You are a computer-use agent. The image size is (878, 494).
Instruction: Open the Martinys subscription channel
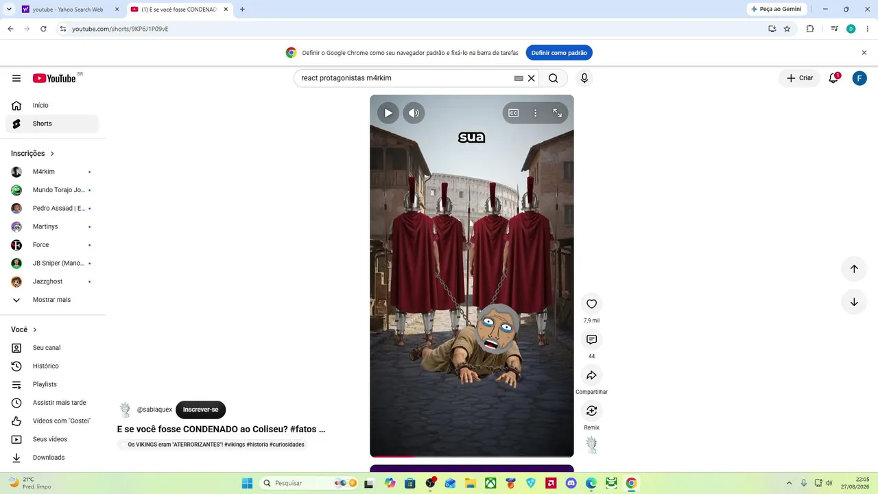pyautogui.click(x=52, y=226)
